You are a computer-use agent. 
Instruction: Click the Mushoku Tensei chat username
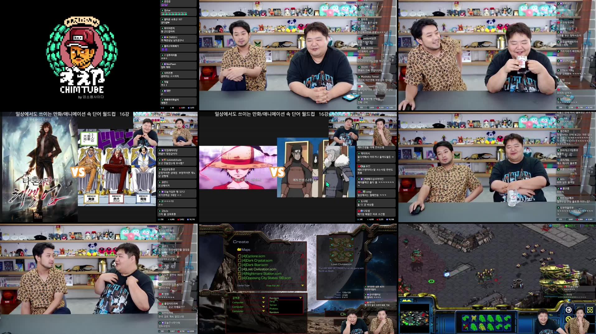click(370, 76)
